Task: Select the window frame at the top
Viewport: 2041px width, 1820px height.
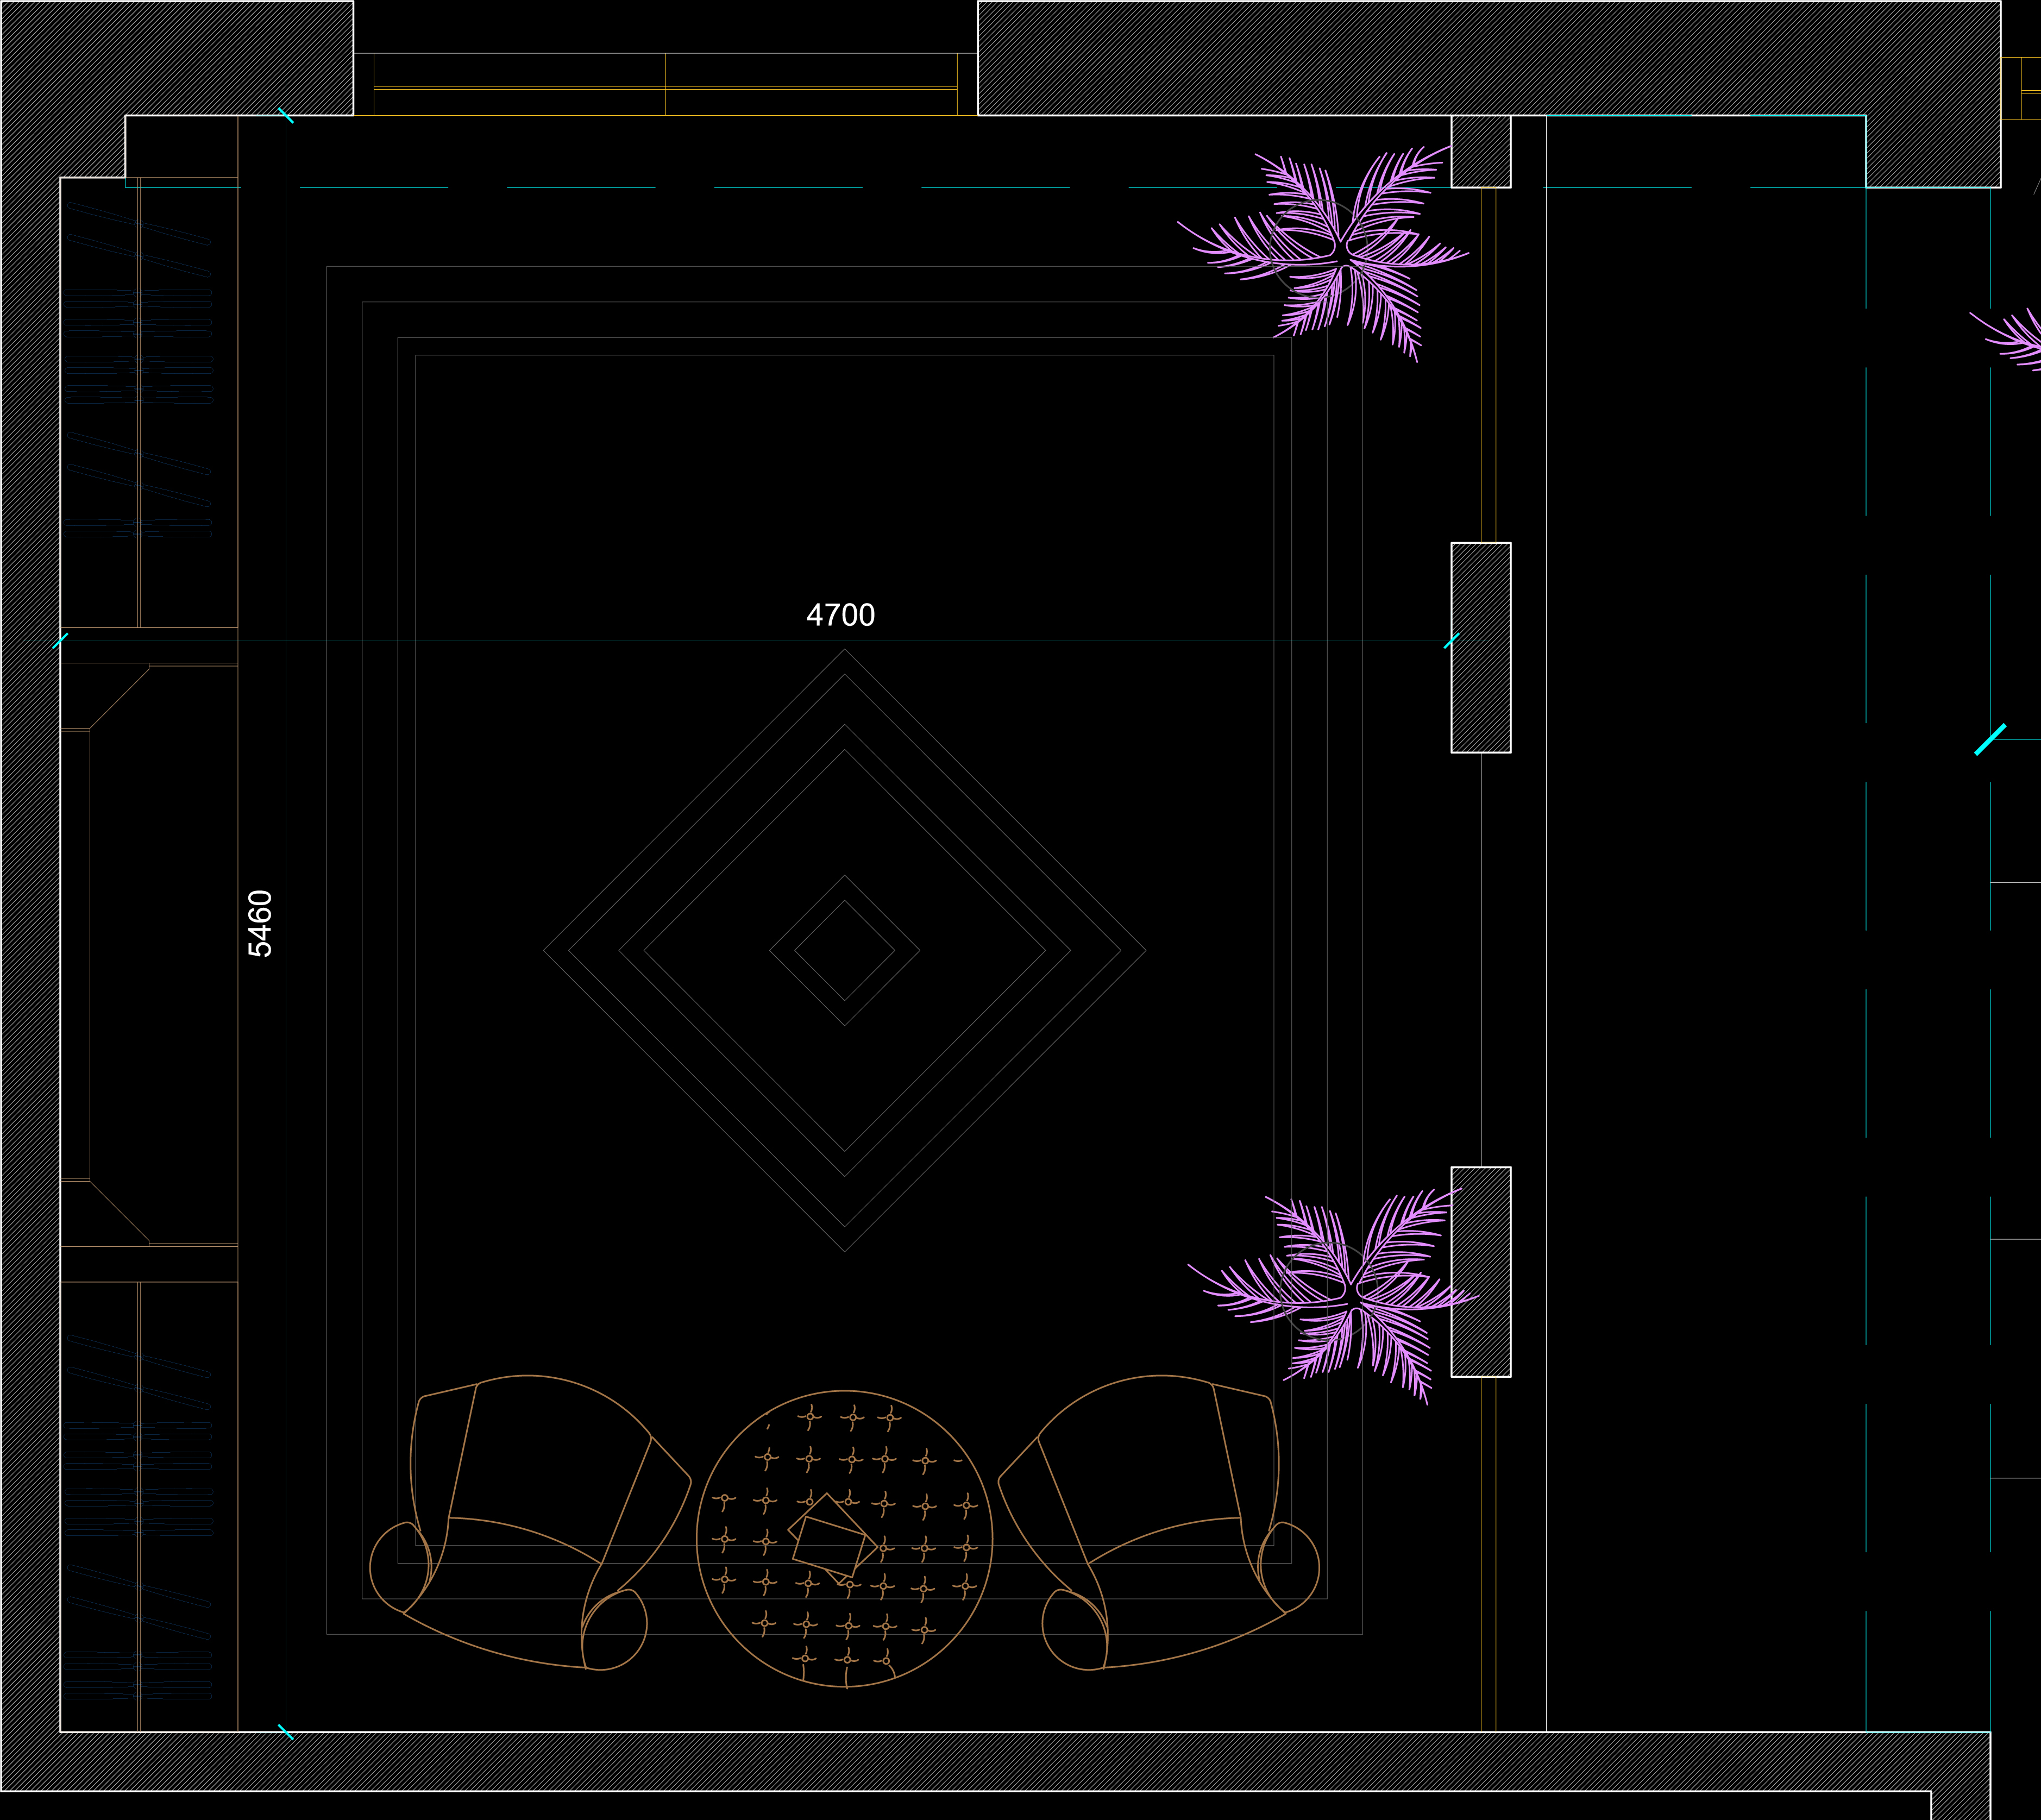Action: click(x=665, y=88)
